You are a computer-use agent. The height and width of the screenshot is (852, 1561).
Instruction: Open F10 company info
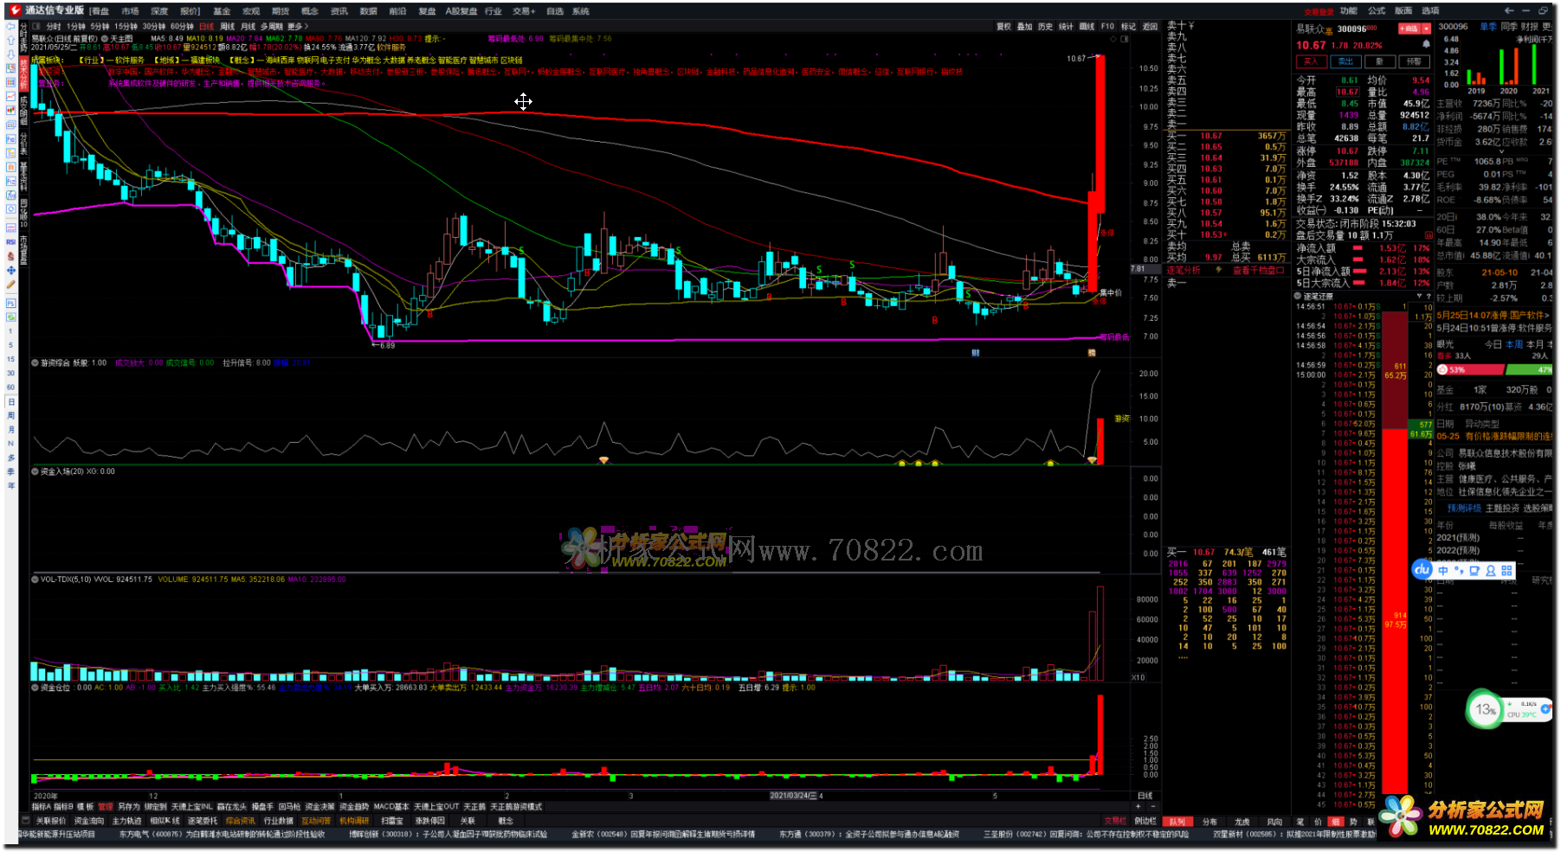[1108, 27]
